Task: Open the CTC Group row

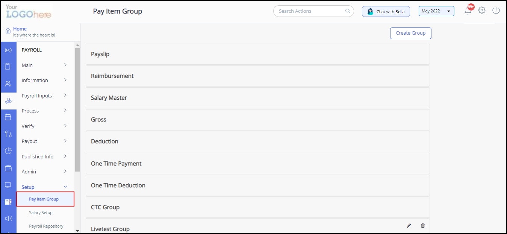Action: click(257, 207)
